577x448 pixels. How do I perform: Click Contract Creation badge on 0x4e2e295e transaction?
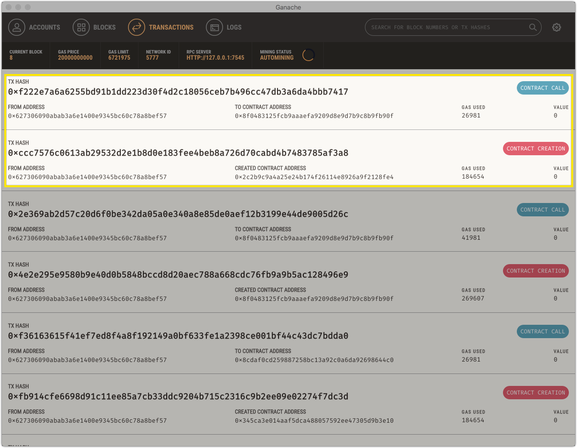click(x=536, y=271)
